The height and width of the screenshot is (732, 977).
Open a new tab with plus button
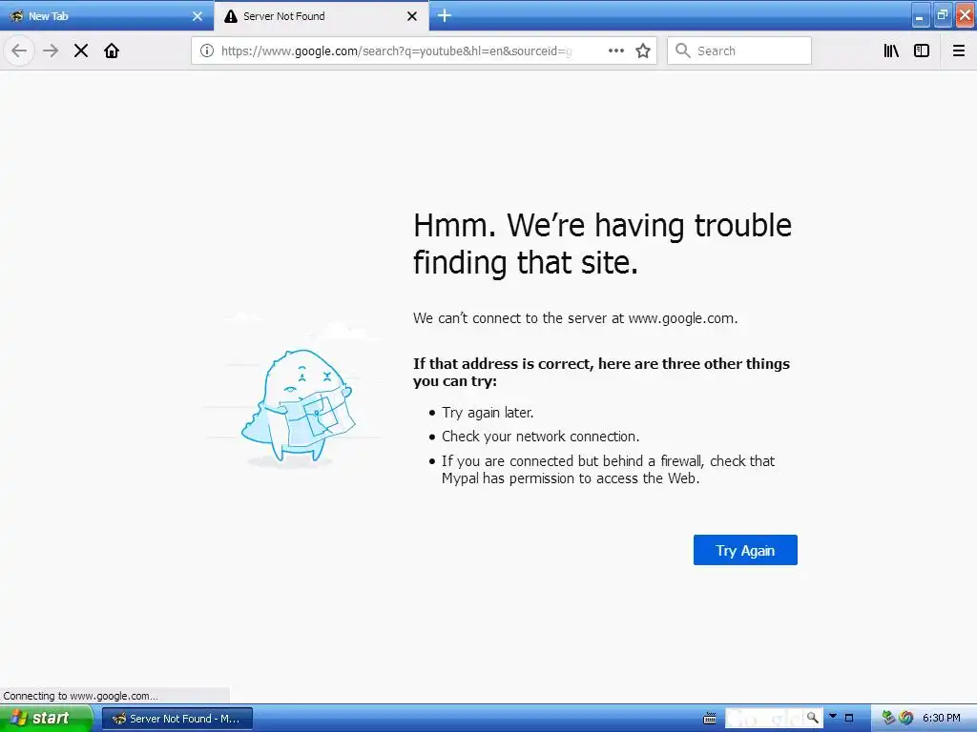click(x=445, y=15)
